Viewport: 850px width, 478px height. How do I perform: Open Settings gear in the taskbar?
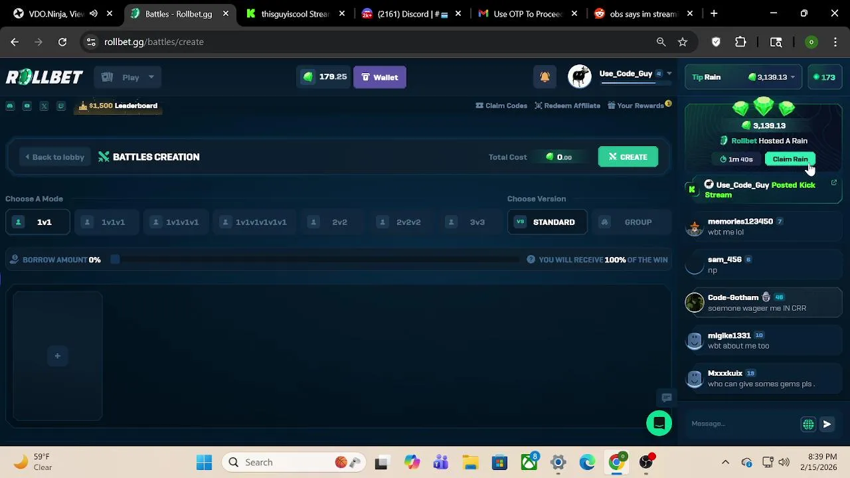(558, 462)
